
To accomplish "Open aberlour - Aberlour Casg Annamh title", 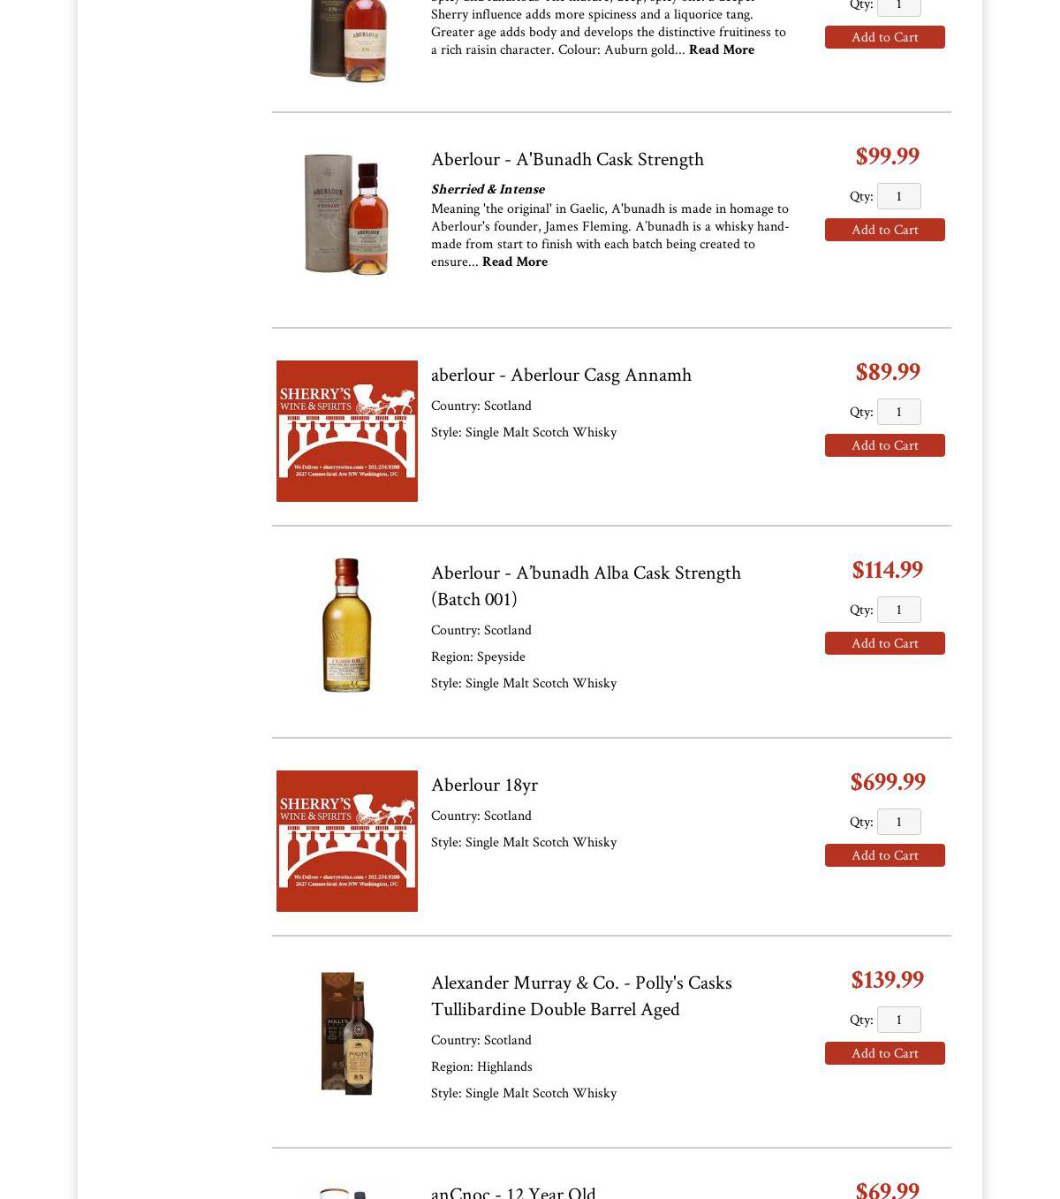I will [561, 375].
